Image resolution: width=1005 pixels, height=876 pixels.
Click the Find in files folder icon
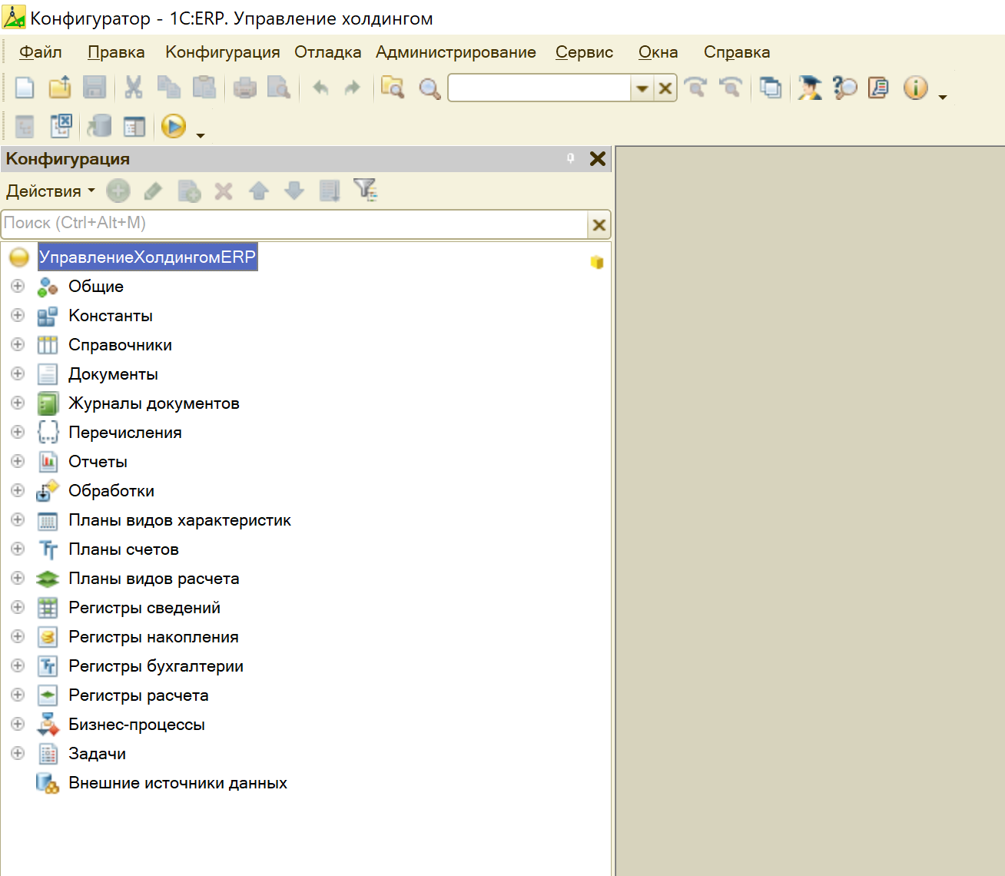point(393,88)
